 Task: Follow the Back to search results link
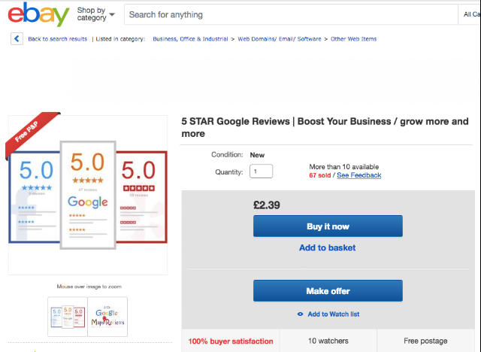coord(58,39)
